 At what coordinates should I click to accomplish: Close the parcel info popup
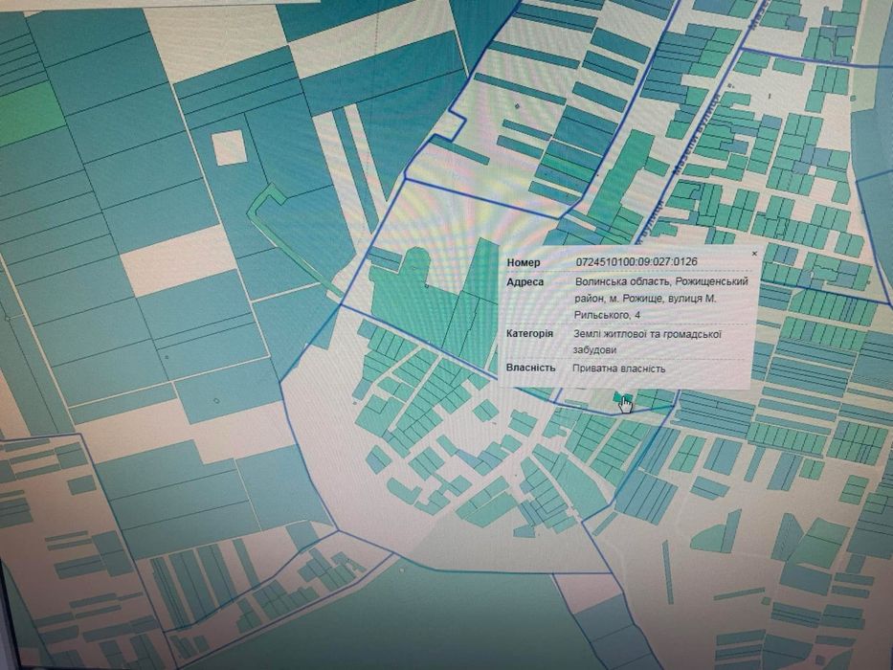pyautogui.click(x=754, y=254)
